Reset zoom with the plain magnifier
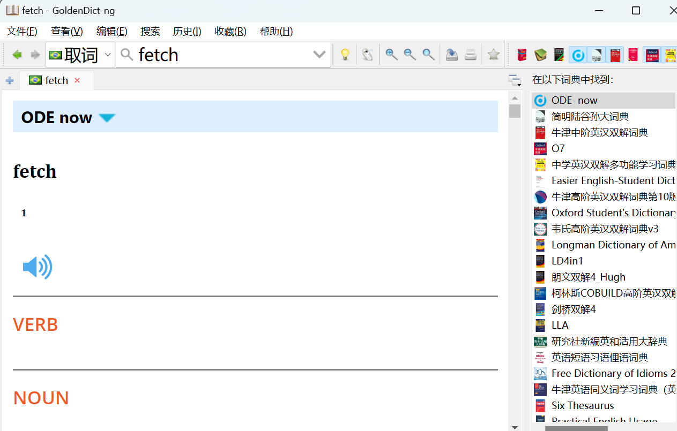 (428, 54)
